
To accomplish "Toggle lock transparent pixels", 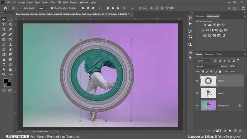I will 203,71.
